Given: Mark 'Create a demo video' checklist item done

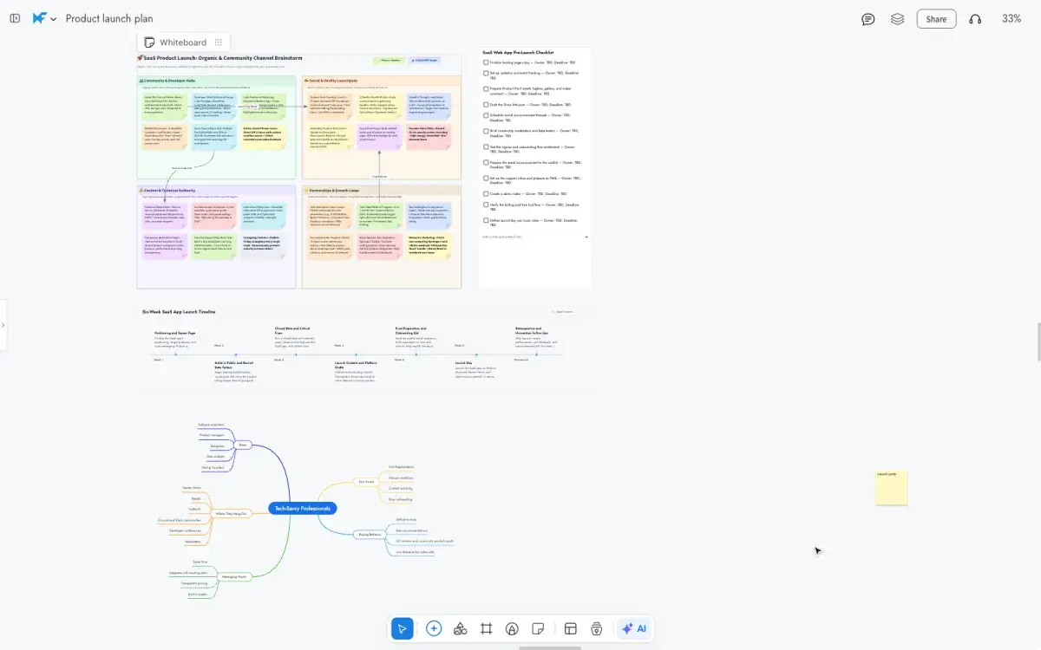Looking at the screenshot, I should 486,194.
